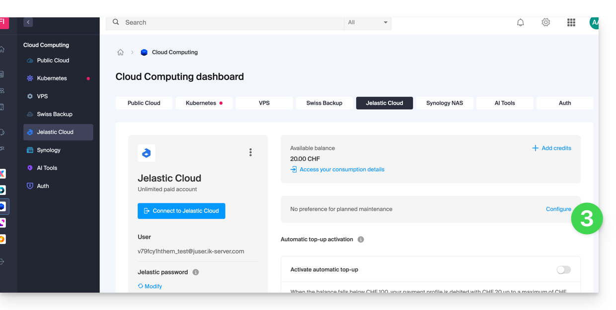Open the apps grid launcher
This screenshot has width=616, height=310.
571,22
